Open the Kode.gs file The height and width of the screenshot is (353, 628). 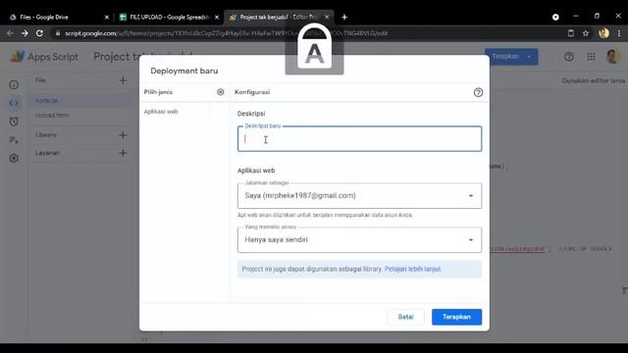point(80,100)
